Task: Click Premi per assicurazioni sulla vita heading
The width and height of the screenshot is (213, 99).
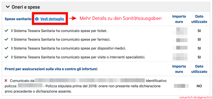Action: click(x=51, y=69)
